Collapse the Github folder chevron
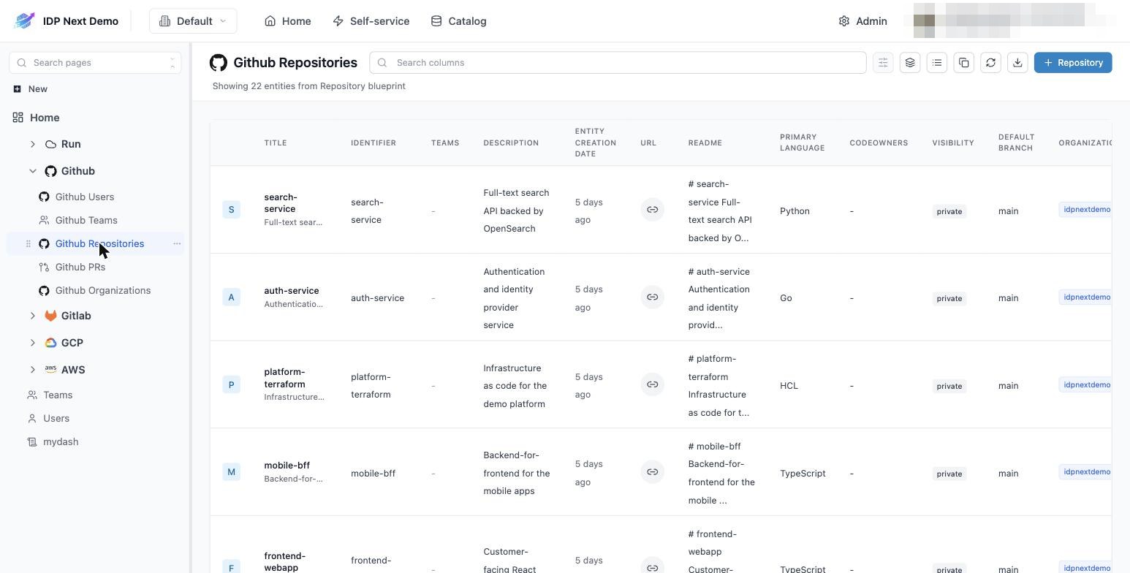Viewport: 1130px width, 573px height. click(x=33, y=171)
